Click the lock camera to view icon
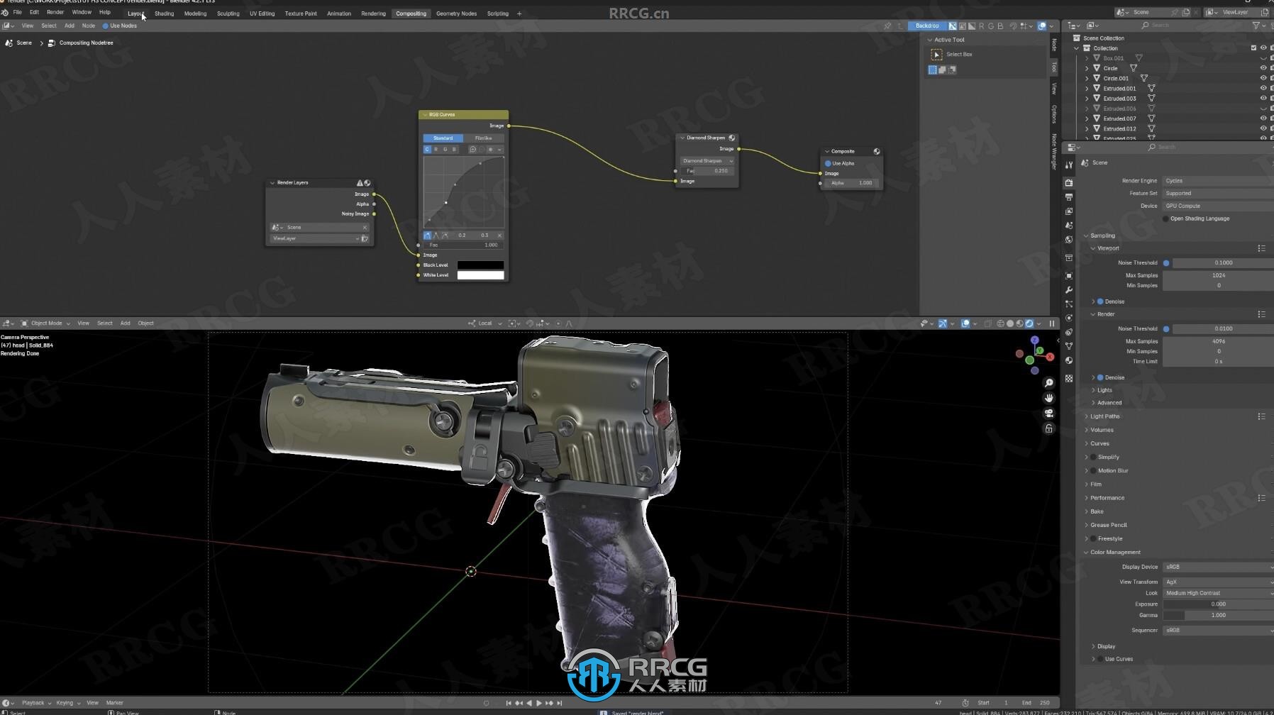Viewport: 1274px width, 715px height. 1049,428
